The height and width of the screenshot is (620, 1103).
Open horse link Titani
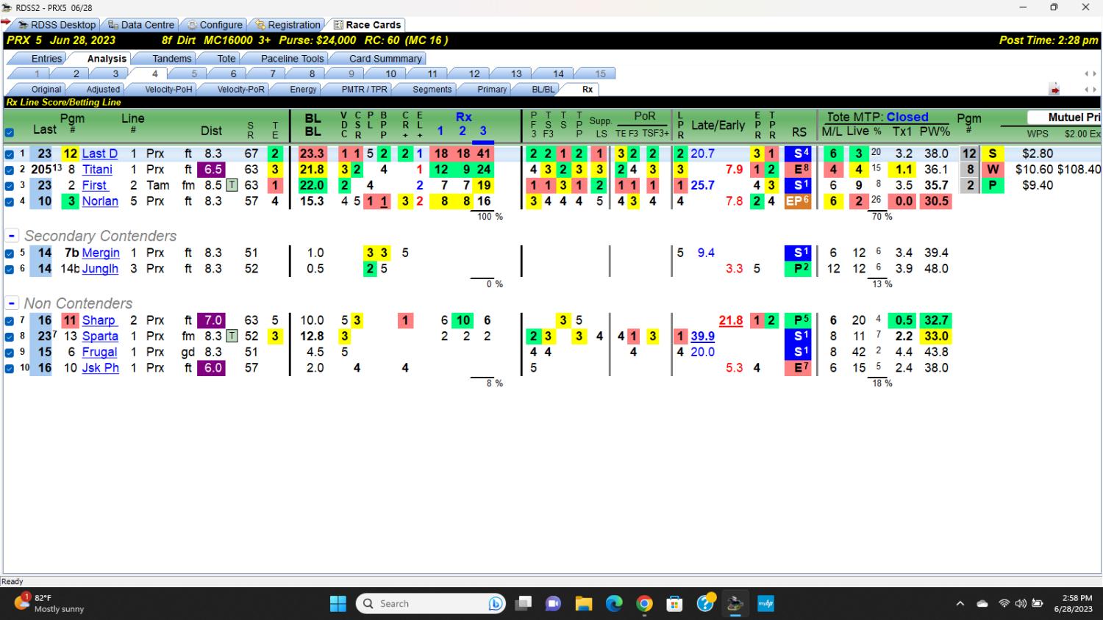click(x=97, y=170)
